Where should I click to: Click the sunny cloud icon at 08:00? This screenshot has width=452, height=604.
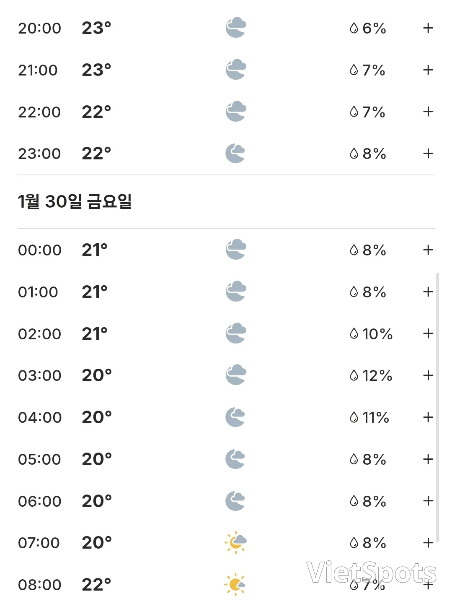(x=235, y=584)
